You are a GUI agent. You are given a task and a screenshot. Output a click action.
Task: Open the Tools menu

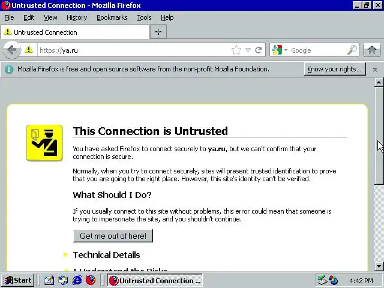coord(144,17)
